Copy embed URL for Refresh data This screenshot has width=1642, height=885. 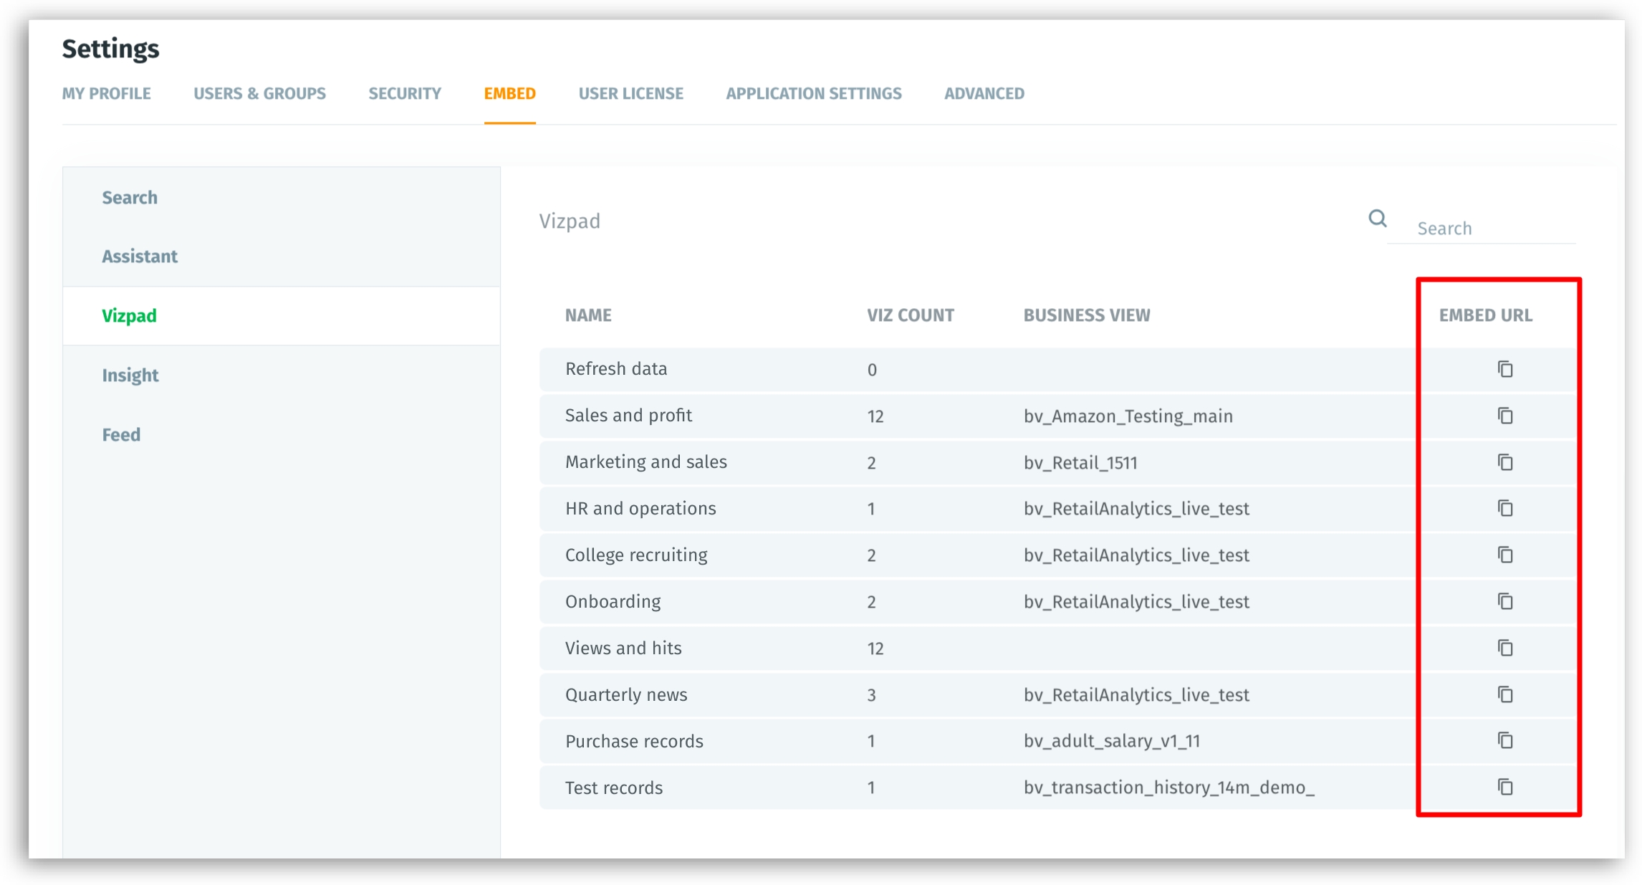(x=1504, y=369)
